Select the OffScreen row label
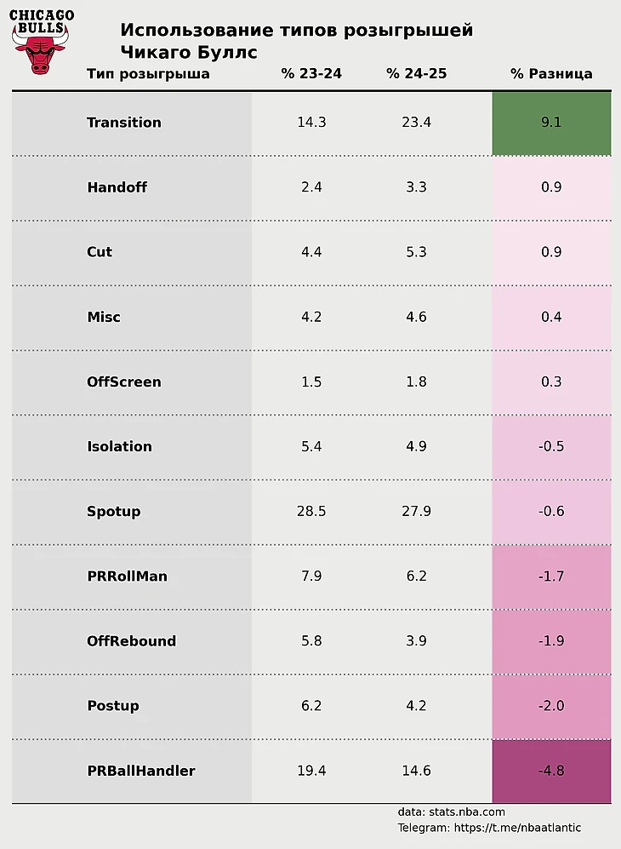 [x=123, y=382]
